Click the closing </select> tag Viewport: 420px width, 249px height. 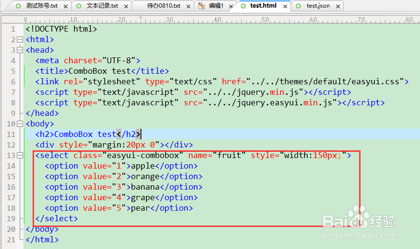[x=57, y=218]
